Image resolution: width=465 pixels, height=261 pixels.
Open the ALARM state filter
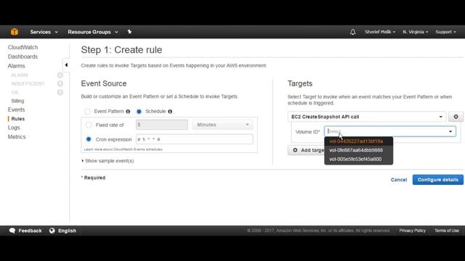coord(20,75)
